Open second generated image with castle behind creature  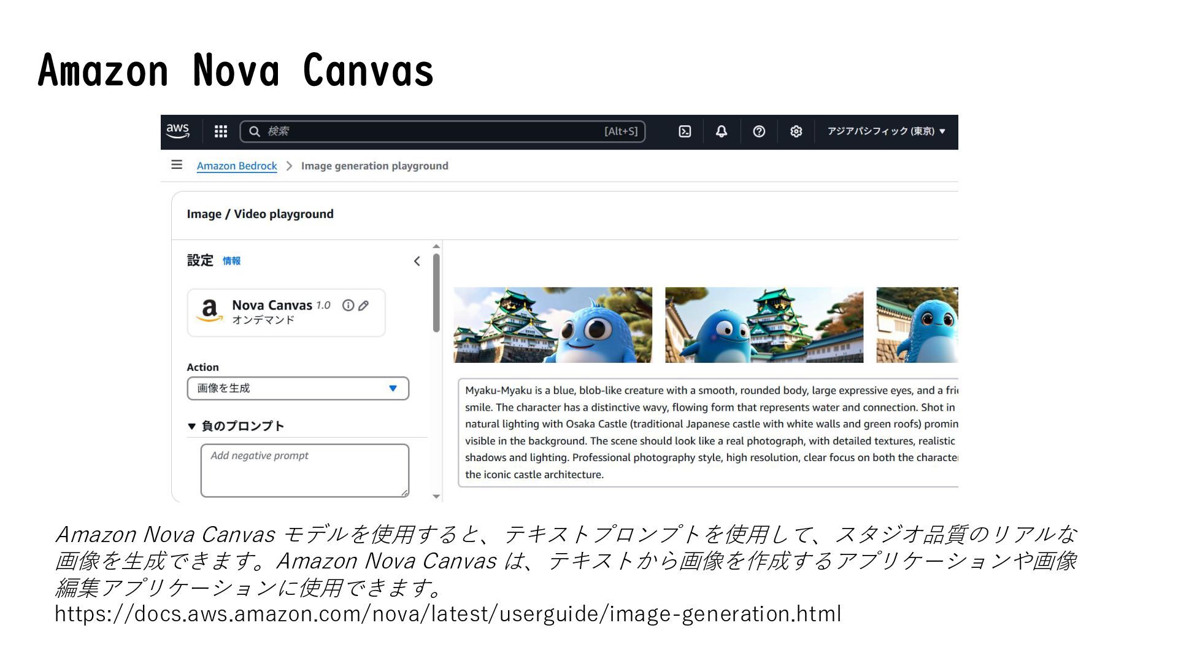coord(764,325)
